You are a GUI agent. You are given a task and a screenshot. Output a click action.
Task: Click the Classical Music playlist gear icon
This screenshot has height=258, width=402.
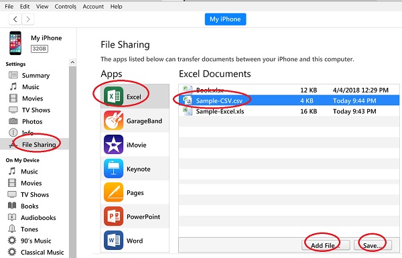tap(12, 252)
